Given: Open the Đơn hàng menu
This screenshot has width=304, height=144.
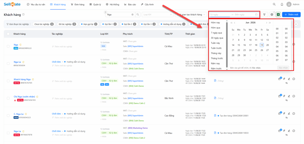Looking at the screenshot, I should point(77,4).
